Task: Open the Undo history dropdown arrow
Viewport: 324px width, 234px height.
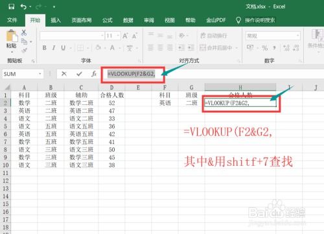Action: pos(30,7)
